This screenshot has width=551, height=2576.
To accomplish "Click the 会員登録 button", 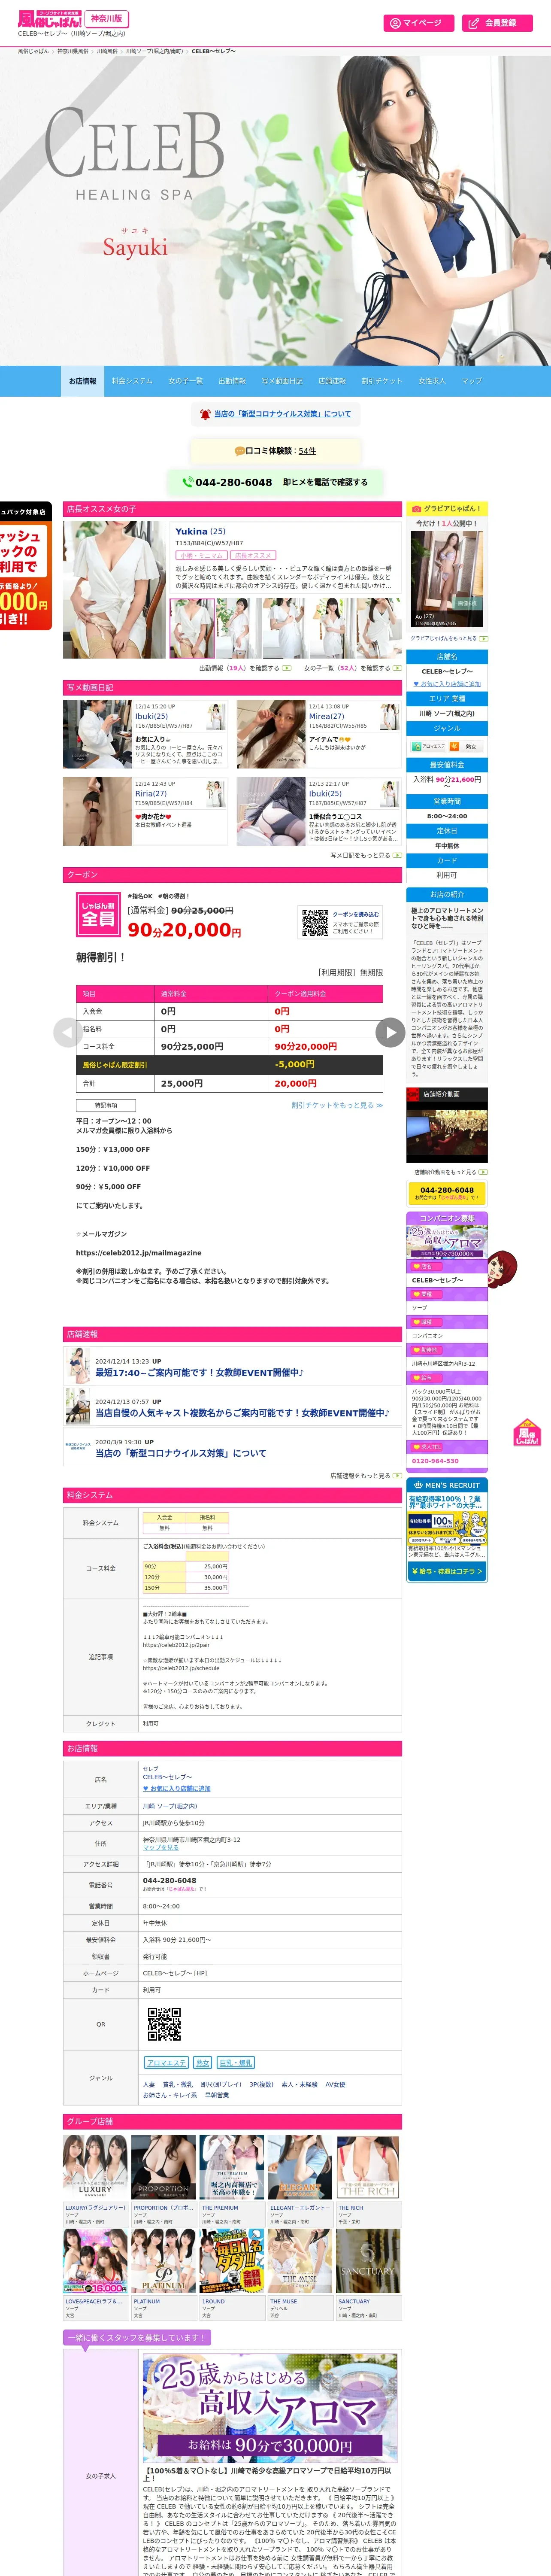I will click(x=497, y=23).
